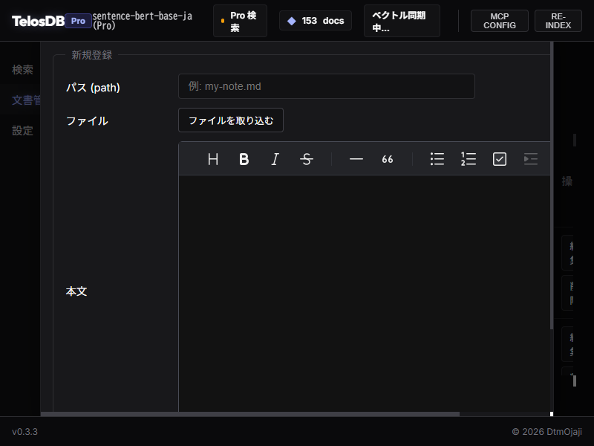Create a numbered list

pyautogui.click(x=469, y=159)
